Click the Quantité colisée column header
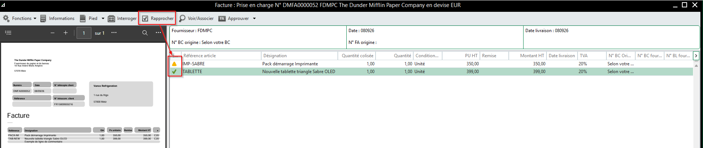Image resolution: width=703 pixels, height=148 pixels. pyautogui.click(x=357, y=56)
